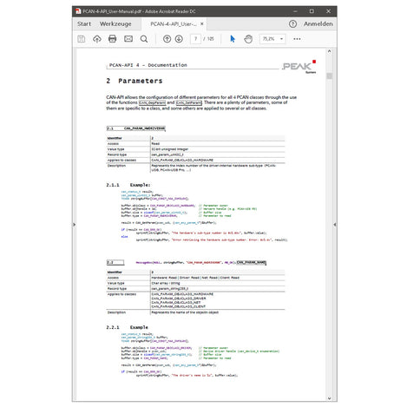Expand the right tools pane arrow
The width and height of the screenshot is (407, 407).
(335, 225)
